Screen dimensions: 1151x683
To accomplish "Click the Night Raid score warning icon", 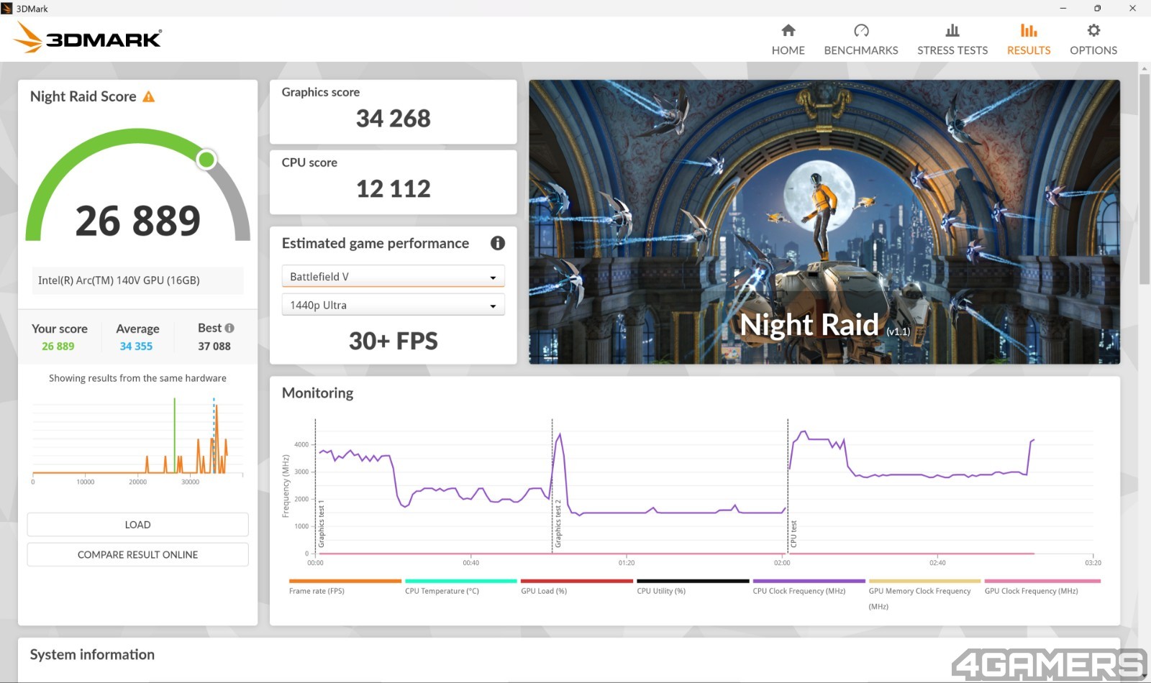I will 149,97.
